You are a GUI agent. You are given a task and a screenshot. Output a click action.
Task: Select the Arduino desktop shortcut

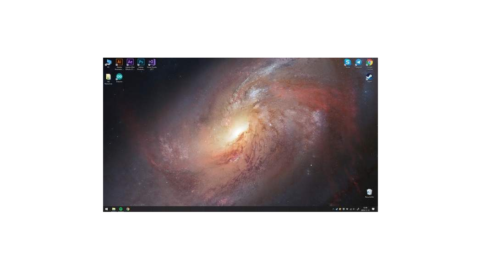119,78
